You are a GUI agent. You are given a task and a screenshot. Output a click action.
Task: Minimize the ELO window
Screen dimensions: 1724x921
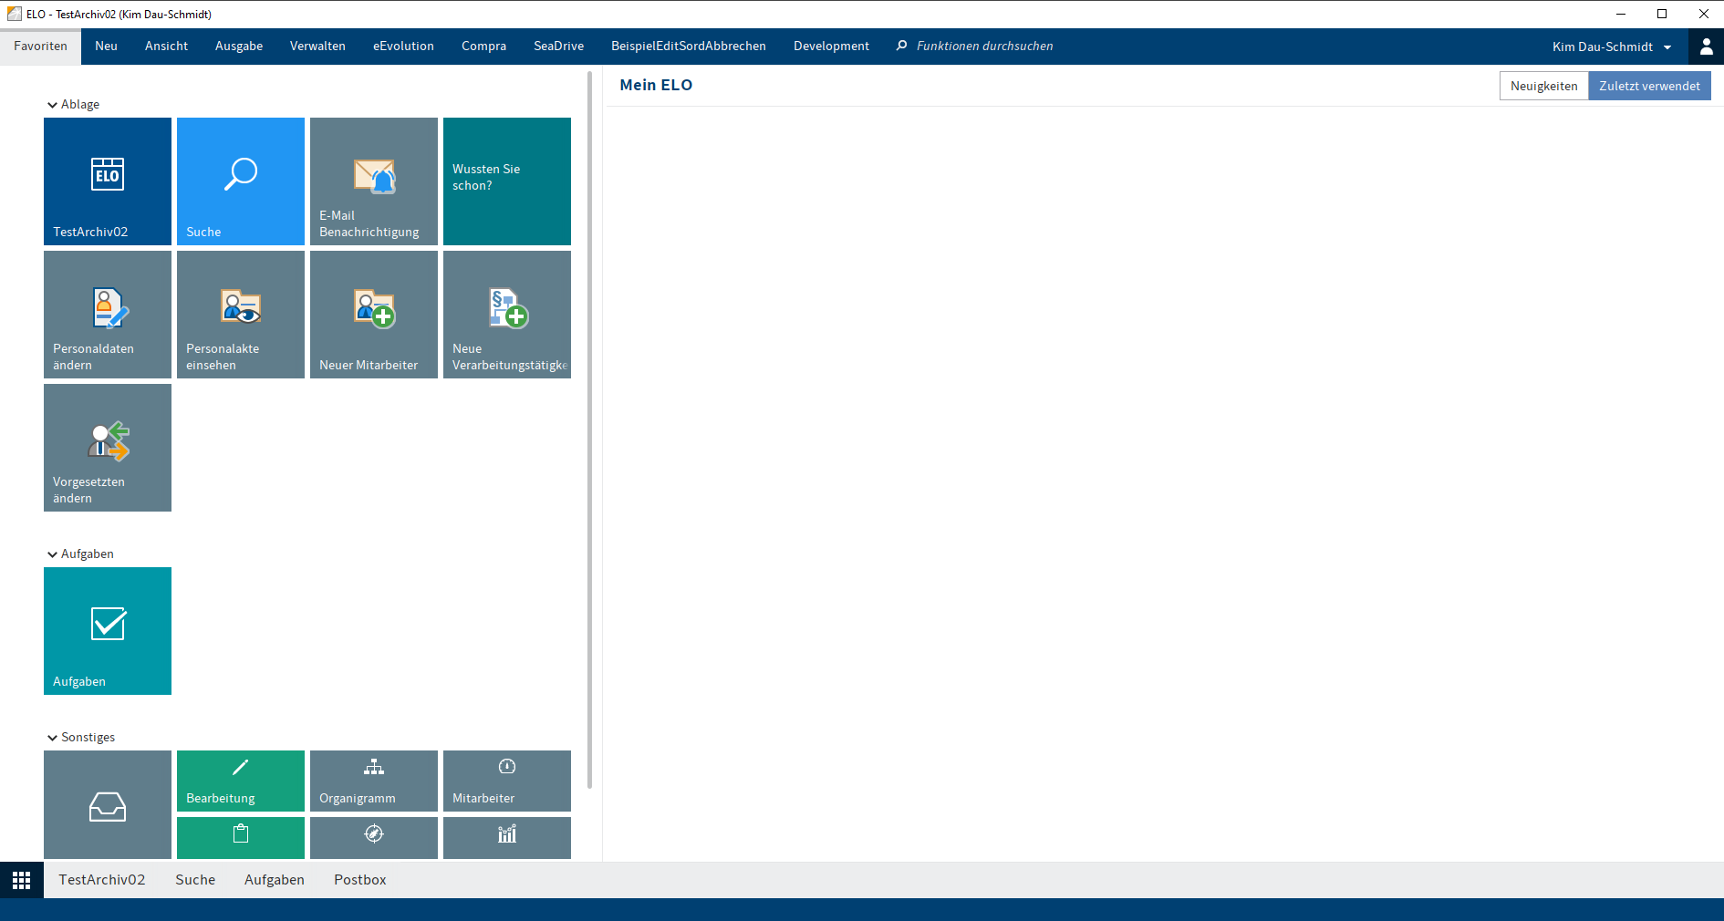(1621, 14)
